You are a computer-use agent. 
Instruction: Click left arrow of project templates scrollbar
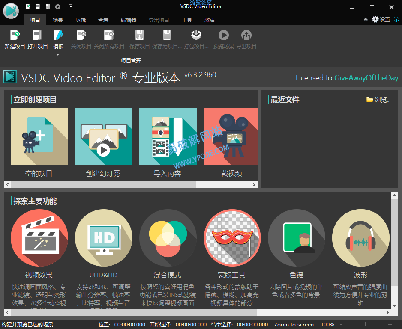point(7,184)
